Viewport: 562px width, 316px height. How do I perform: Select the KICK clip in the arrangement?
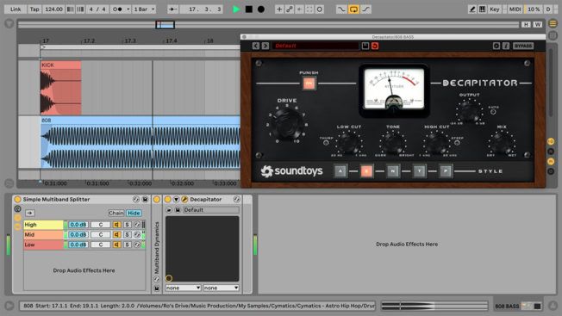(60, 88)
